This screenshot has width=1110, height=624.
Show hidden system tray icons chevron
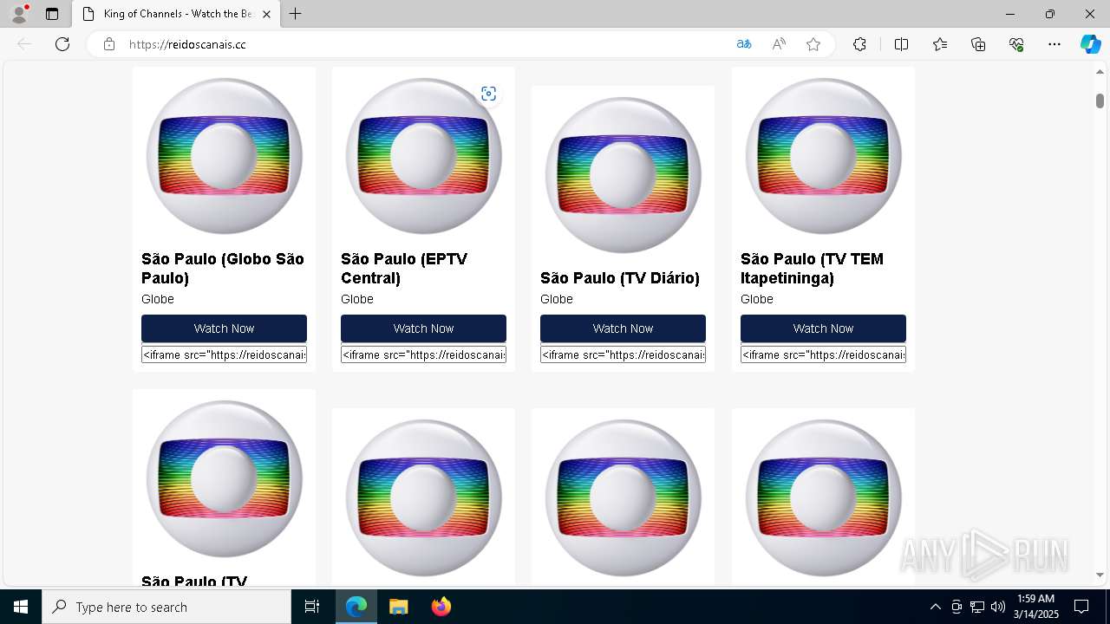point(935,607)
